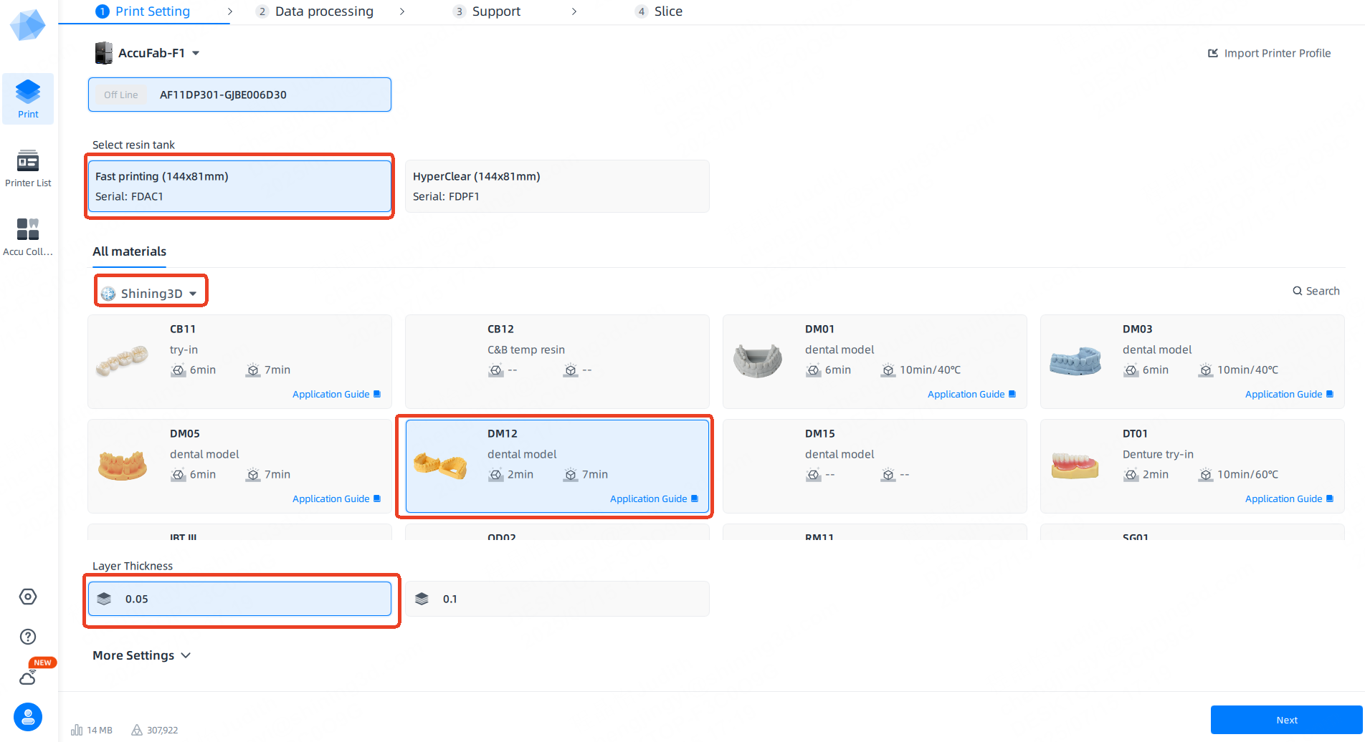Click the Search magnifier icon

tap(1298, 291)
